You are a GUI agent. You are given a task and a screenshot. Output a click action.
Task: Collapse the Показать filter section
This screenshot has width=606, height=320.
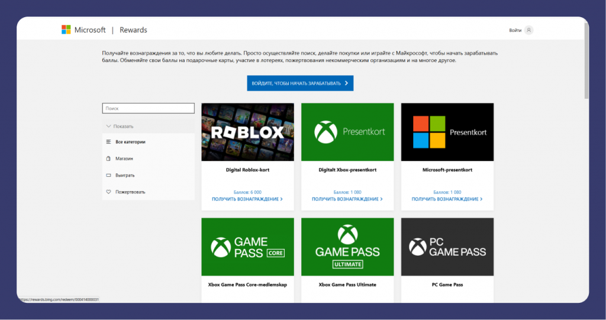(120, 126)
